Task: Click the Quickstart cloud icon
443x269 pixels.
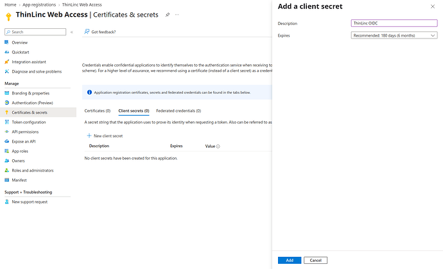Action: [7, 52]
